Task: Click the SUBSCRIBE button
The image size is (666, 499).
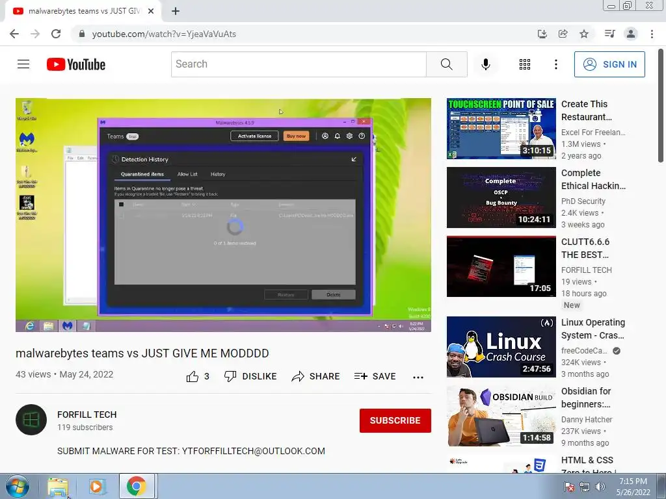Action: point(395,420)
